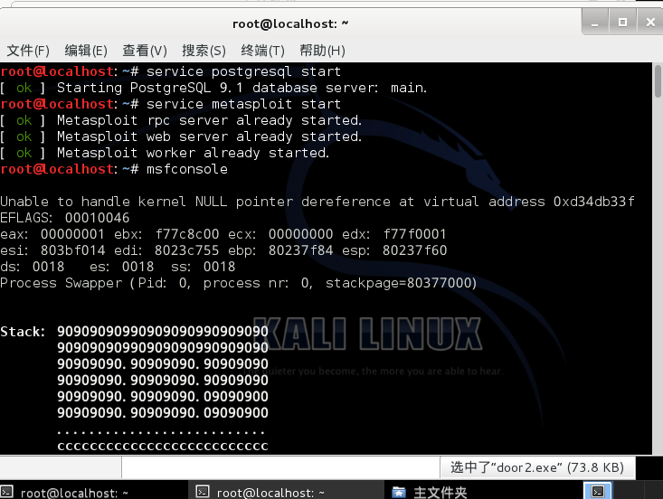
Task: Open the 帮助(H) menu
Action: 322,51
